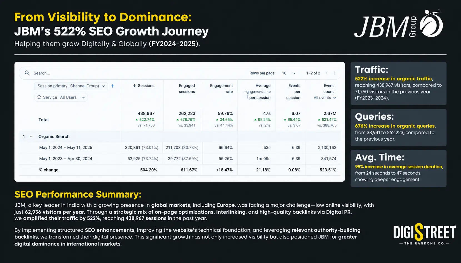461x263 pixels.
Task: Click the 320,361 (73.01%) sessions cell
Action: pos(142,148)
